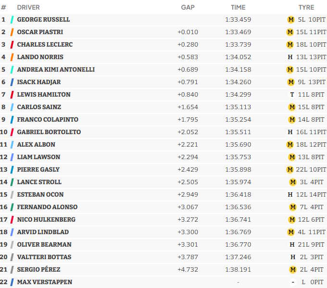Open Oscar Piastri's driver name link
Viewport: 327px width, 288px height.
[40, 32]
